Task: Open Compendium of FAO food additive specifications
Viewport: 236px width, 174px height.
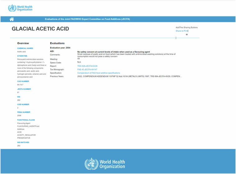Action: pyautogui.click(x=98, y=73)
